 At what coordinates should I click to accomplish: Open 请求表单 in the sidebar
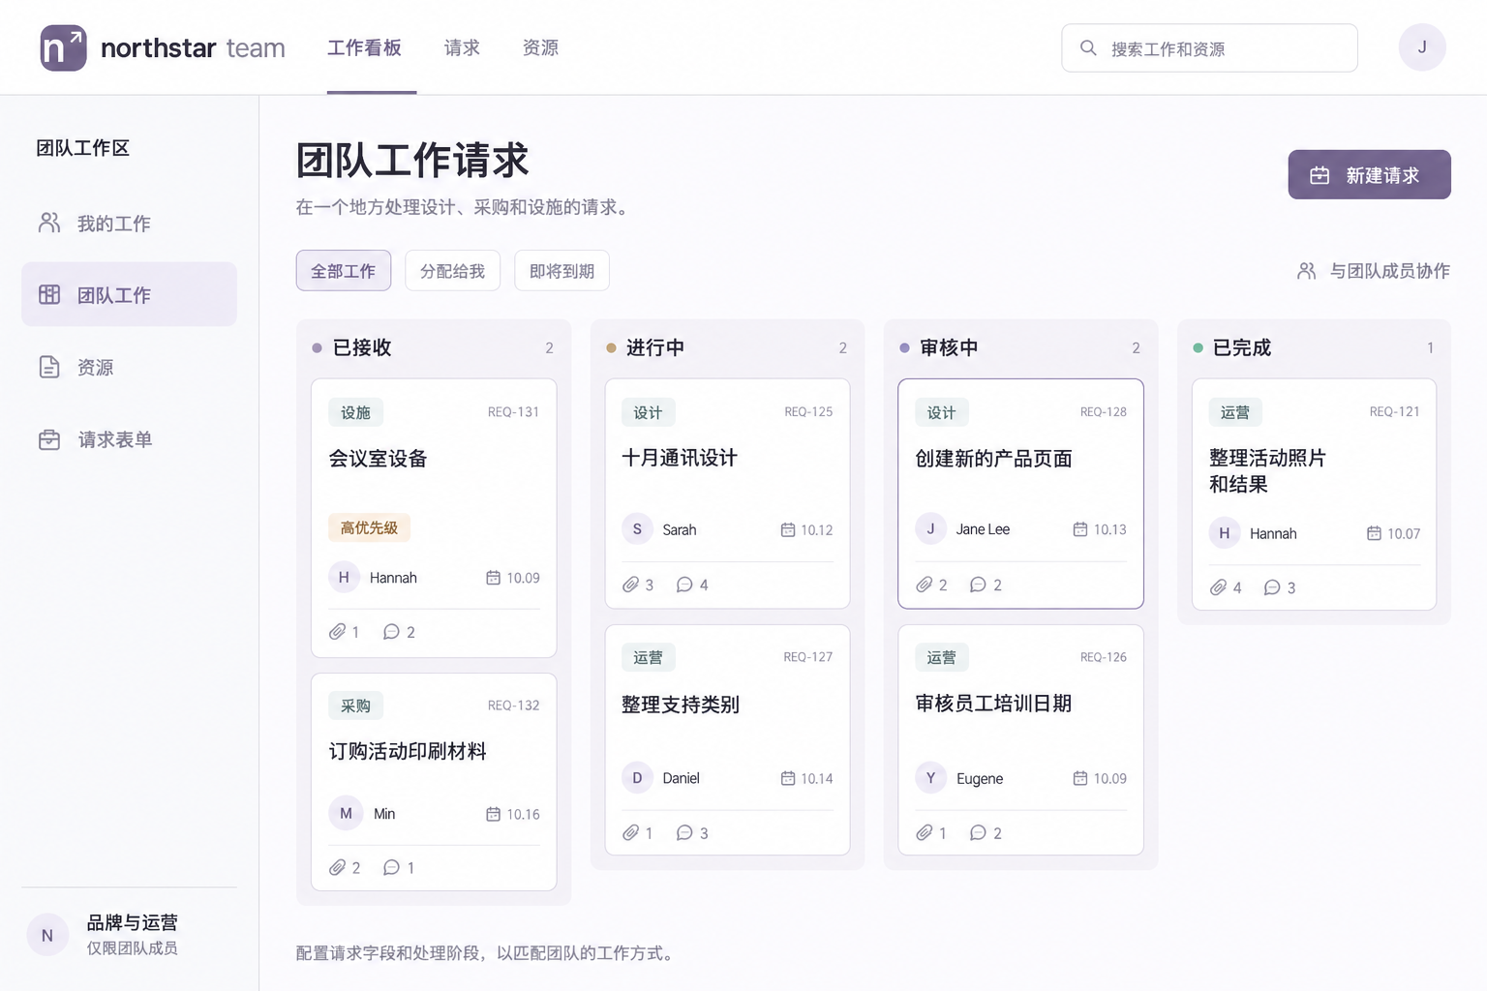point(129,439)
